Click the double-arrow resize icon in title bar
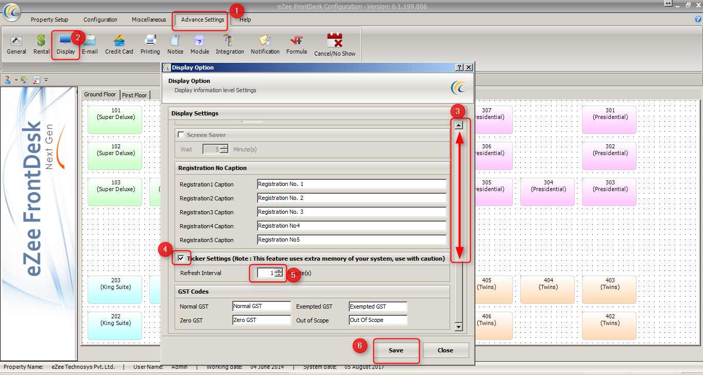Image resolution: width=703 pixels, height=375 pixels. point(668,4)
